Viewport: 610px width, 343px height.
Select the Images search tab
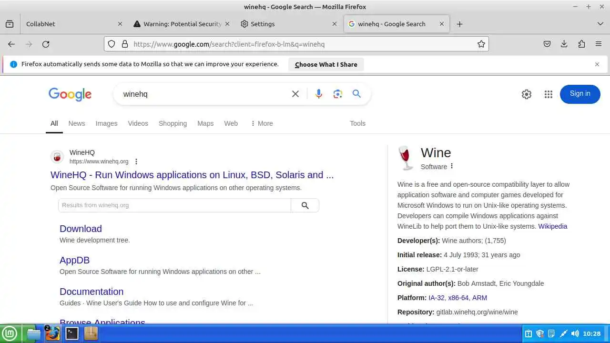[106, 123]
